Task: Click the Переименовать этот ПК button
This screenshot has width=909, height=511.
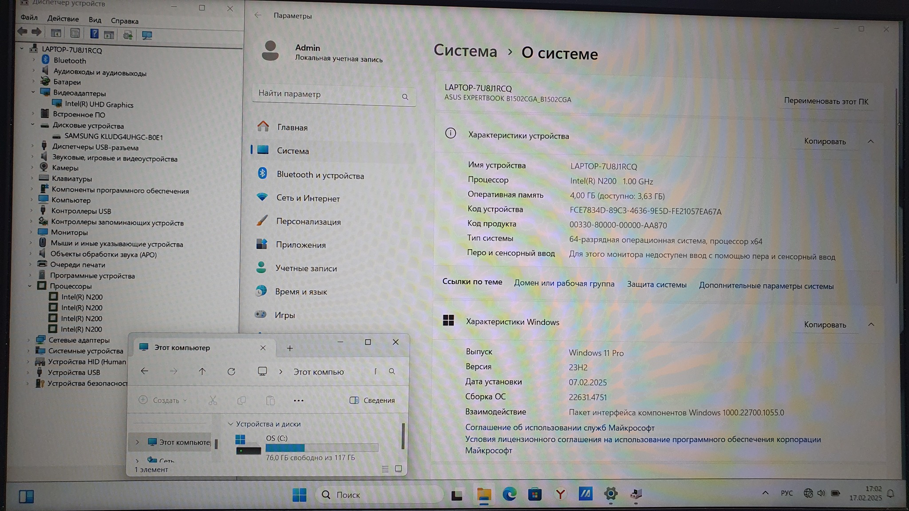Action: (x=826, y=102)
